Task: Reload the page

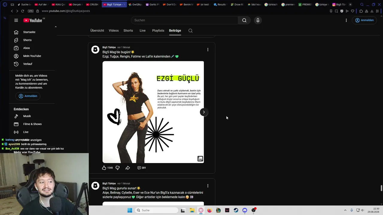Action: (x=22, y=11)
